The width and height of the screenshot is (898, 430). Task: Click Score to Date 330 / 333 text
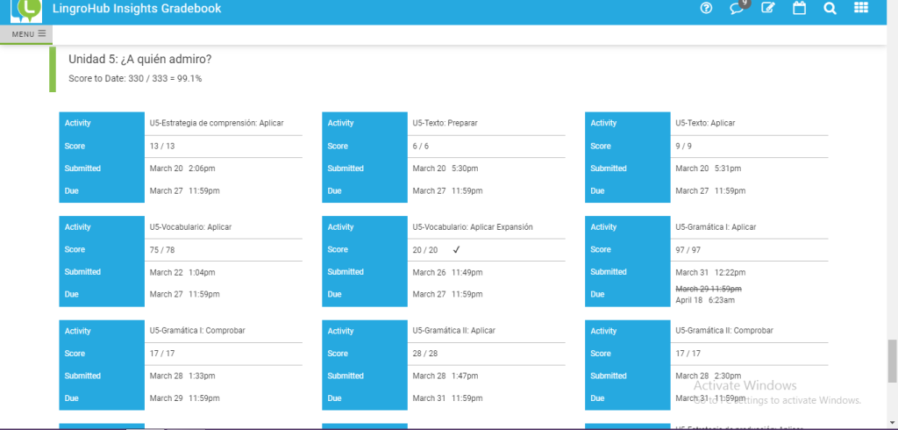135,79
